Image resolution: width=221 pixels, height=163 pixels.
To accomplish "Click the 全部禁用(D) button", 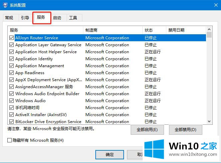I will [185, 129].
